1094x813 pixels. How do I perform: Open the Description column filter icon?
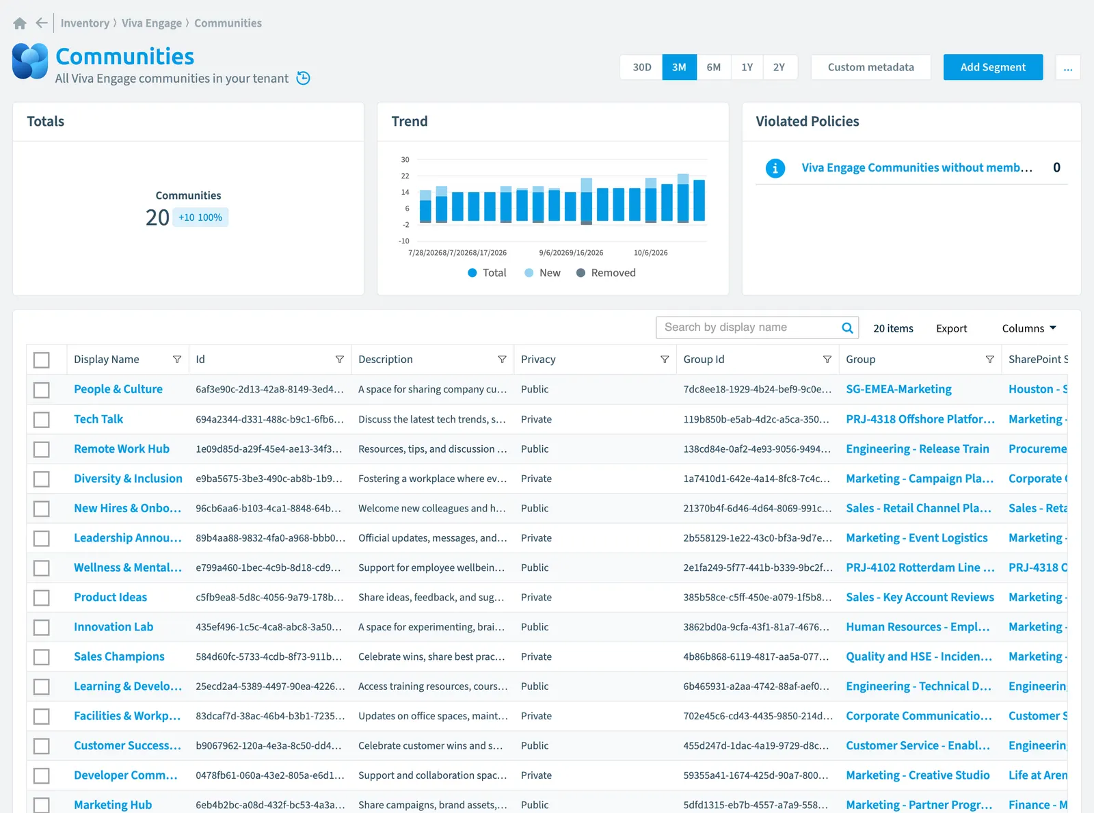point(502,360)
